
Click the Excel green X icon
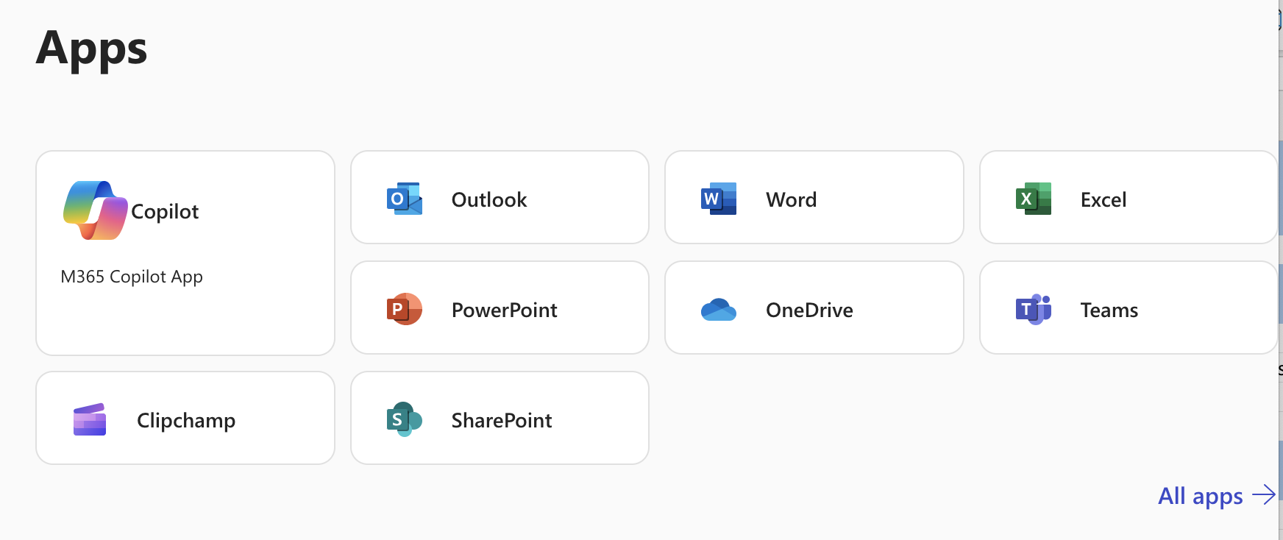[x=1034, y=199]
